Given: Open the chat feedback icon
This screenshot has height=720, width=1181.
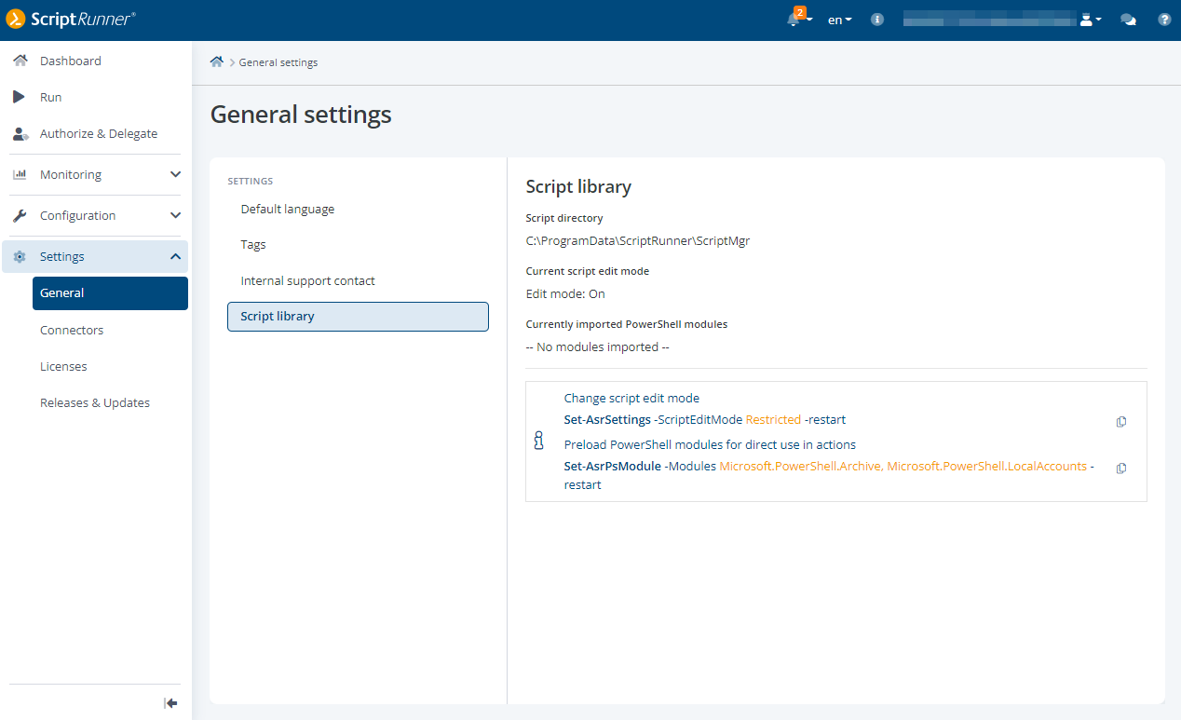Looking at the screenshot, I should click(1128, 20).
